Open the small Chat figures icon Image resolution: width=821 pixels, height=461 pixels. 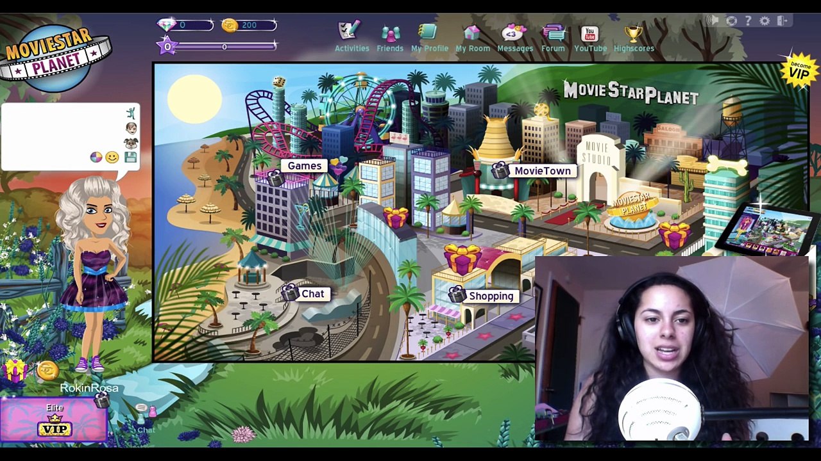pos(146,419)
